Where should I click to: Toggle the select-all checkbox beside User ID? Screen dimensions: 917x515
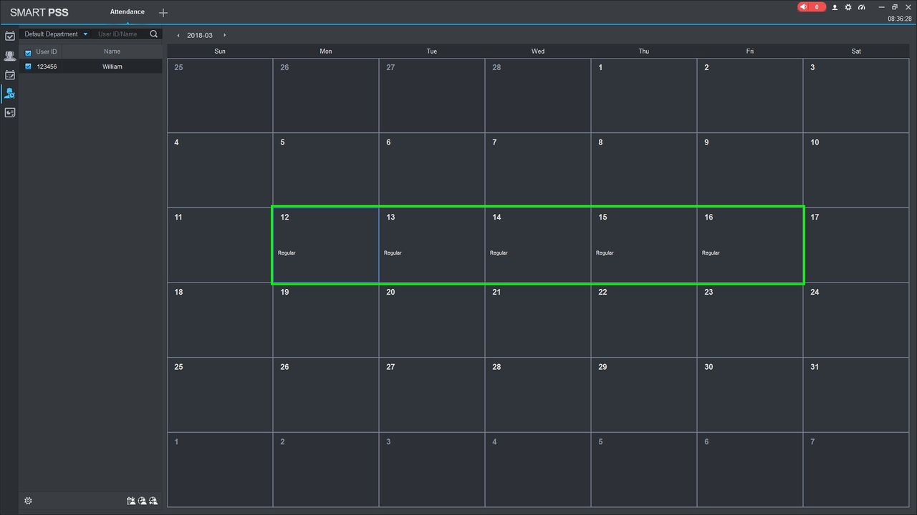pos(28,52)
